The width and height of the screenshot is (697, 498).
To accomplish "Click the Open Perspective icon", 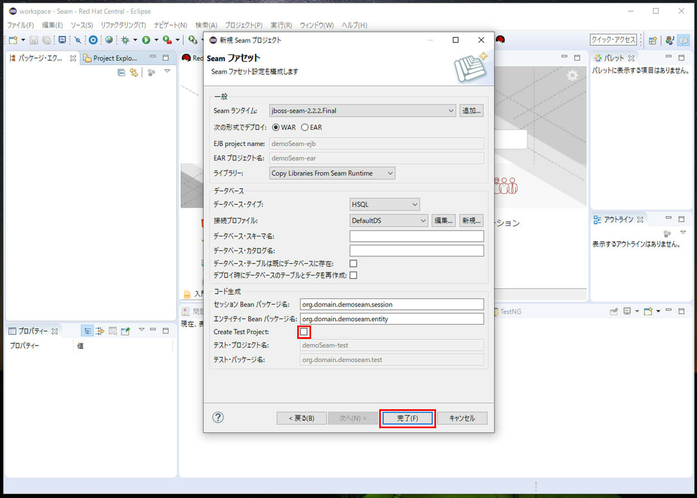I will point(652,40).
